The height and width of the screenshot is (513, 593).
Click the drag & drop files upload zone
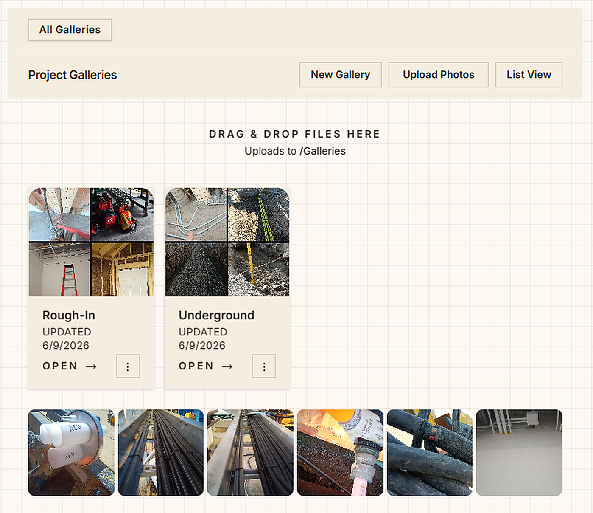click(295, 142)
